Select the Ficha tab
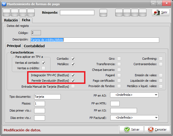 [26, 20]
